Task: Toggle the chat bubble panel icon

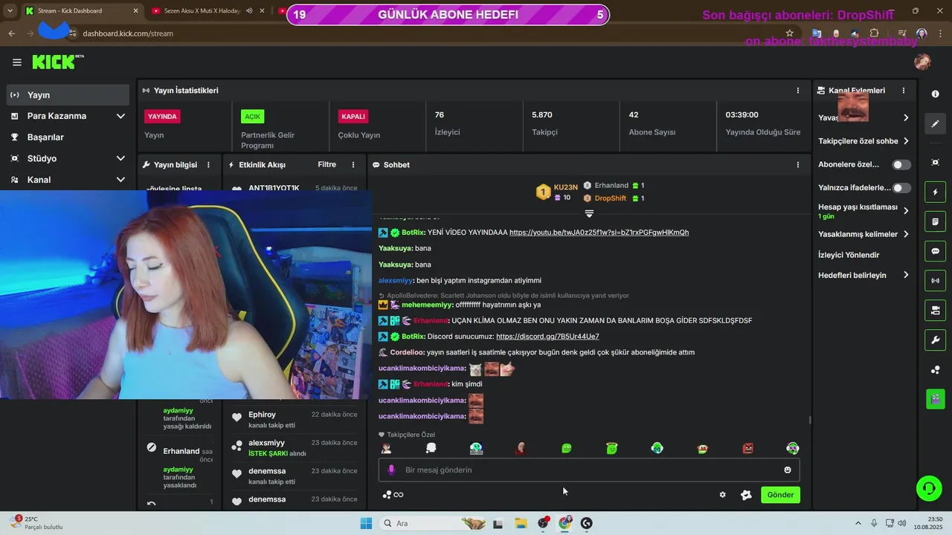Action: (935, 251)
